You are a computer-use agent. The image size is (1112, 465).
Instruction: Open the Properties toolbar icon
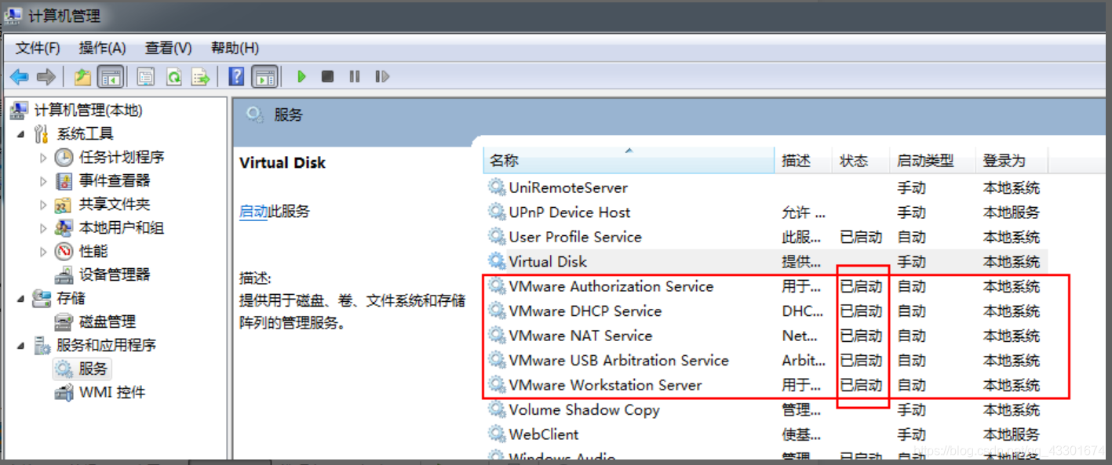tap(146, 77)
